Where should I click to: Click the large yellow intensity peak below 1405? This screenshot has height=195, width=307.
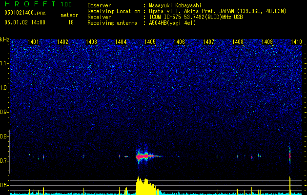coord(147,186)
